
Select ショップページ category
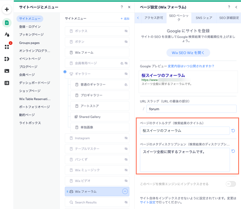click(30, 91)
